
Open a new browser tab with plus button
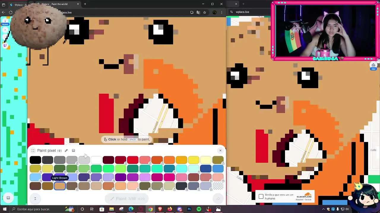pyautogui.click(x=85, y=4)
